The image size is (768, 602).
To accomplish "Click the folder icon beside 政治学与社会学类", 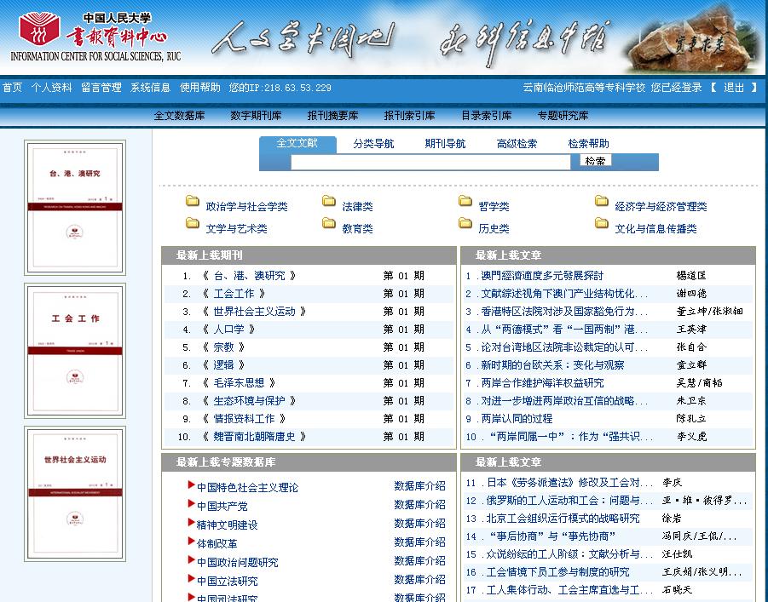I will click(193, 202).
